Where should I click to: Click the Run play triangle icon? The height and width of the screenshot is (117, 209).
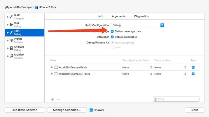pos(12,25)
